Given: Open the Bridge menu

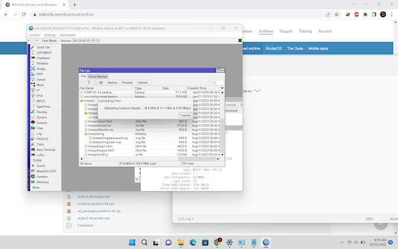Looking at the screenshot, I should 41,69.
